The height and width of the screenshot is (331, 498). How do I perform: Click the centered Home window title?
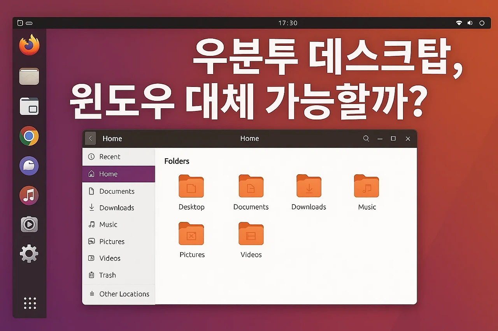click(250, 139)
